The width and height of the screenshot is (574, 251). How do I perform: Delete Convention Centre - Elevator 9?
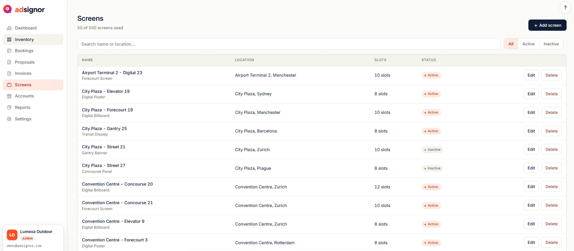[x=551, y=224]
